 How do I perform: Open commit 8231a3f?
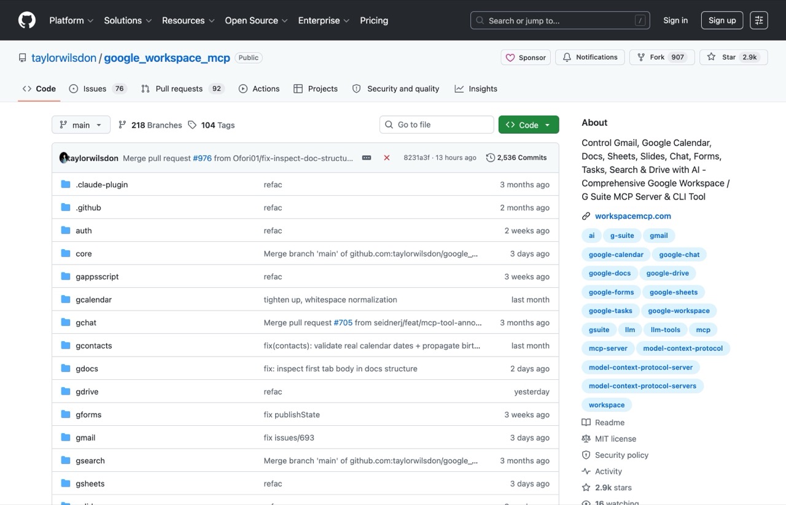tap(418, 158)
